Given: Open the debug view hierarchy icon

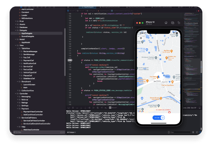Looking at the screenshot, I should (x=89, y=108).
